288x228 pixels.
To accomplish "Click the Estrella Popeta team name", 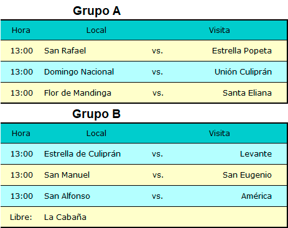I will click(x=242, y=51).
